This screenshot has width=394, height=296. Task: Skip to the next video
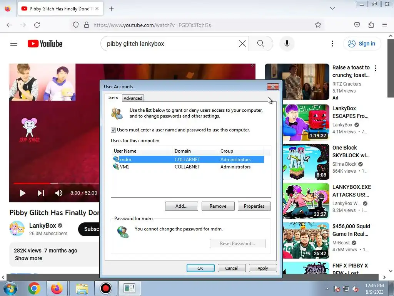[x=41, y=193]
